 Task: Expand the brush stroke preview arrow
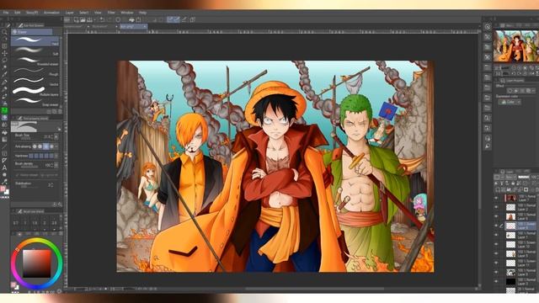60,130
